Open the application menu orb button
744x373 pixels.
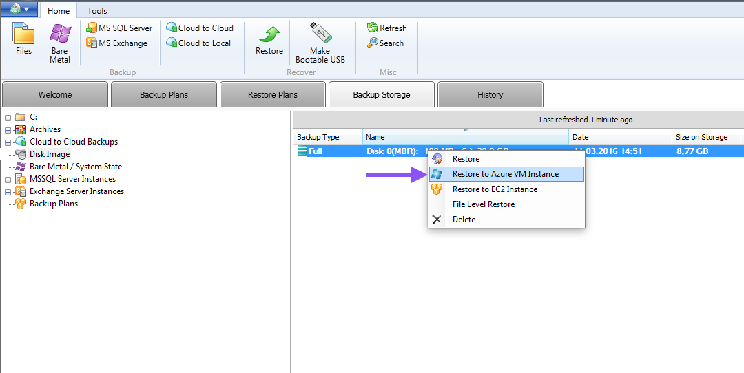pos(19,9)
